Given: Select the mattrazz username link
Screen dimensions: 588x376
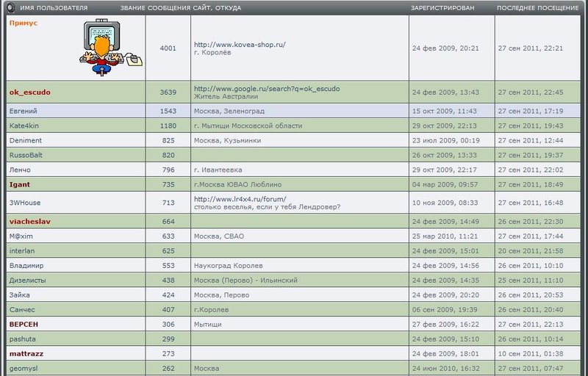Looking at the screenshot, I should tap(26, 354).
